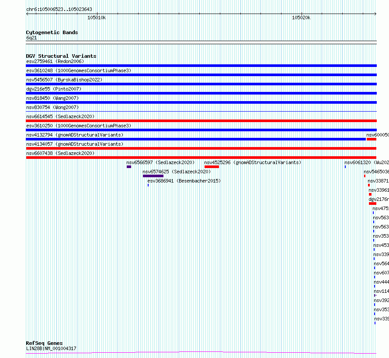This screenshot has height=358, width=389.
Task: Open the nsv453 variant label
Action: pyautogui.click(x=381, y=245)
